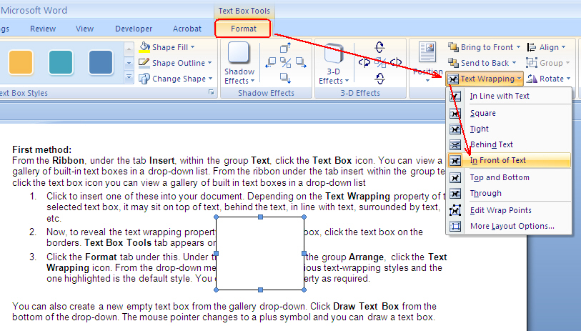Click the 3-D tilt left icon
This screenshot has height=331, width=581.
click(364, 63)
